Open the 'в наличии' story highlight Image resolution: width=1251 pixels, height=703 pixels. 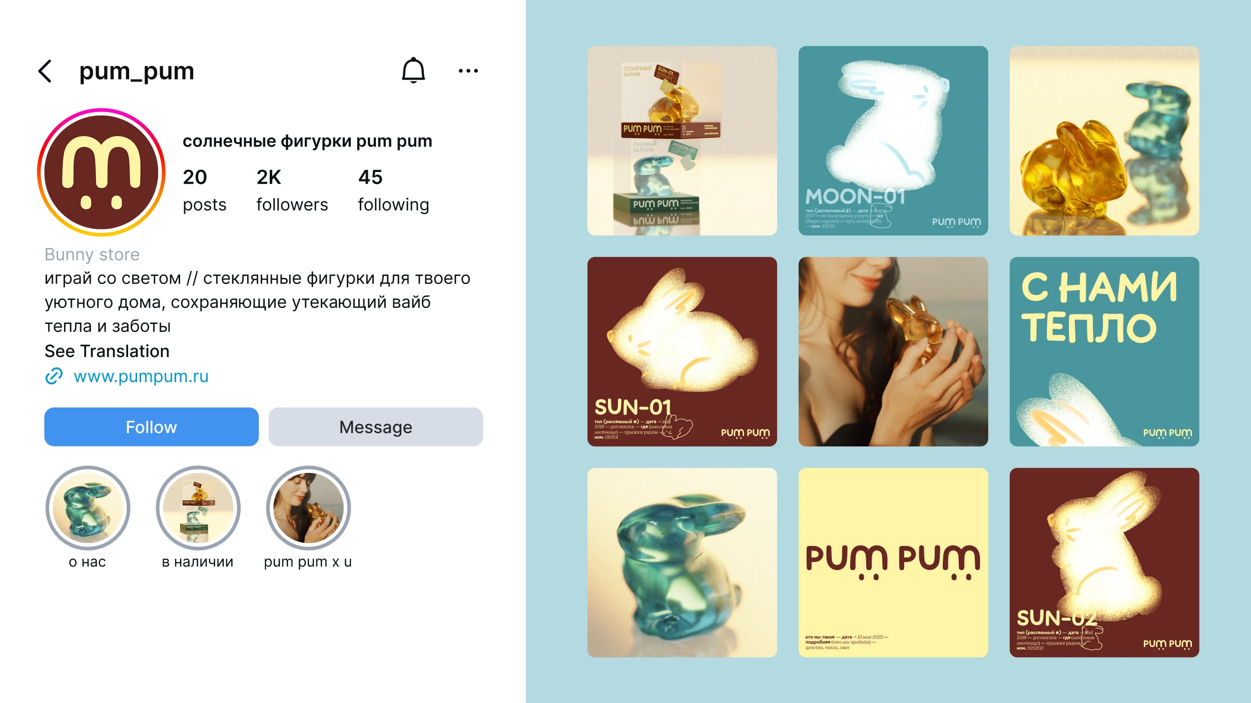(198, 508)
